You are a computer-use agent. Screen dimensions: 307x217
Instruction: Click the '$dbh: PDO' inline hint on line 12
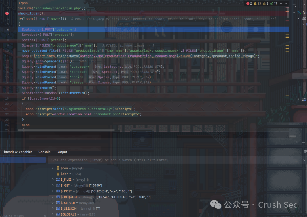coord(88,61)
